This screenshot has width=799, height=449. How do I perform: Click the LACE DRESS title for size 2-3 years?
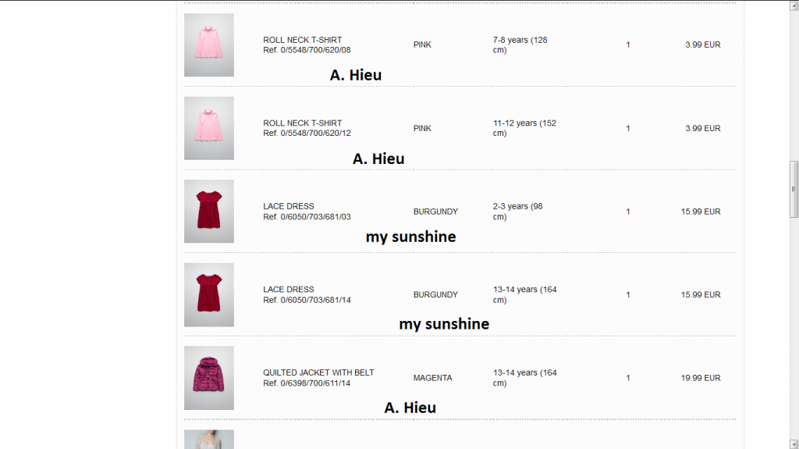[289, 206]
